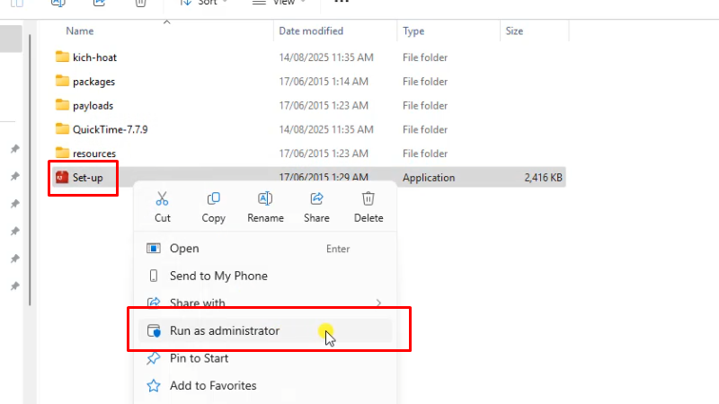The width and height of the screenshot is (719, 404).
Task: Sort by Size column header
Action: pyautogui.click(x=514, y=31)
